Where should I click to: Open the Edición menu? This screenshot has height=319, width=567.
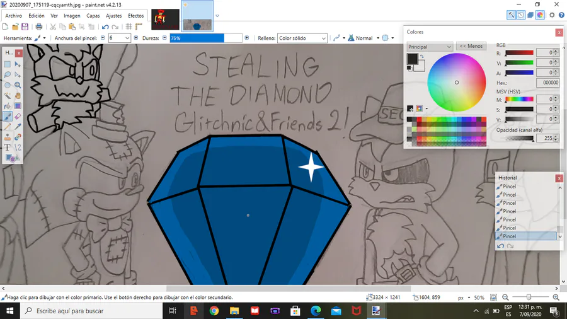coord(37,16)
